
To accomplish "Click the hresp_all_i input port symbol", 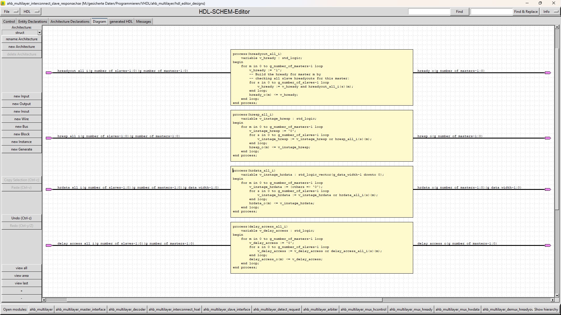I will pos(49,138).
